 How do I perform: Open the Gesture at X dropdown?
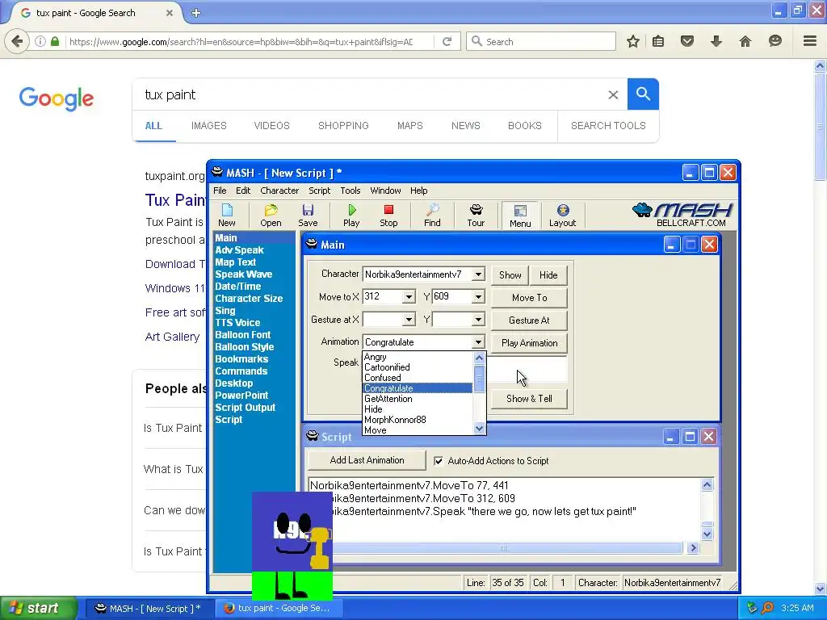point(409,320)
